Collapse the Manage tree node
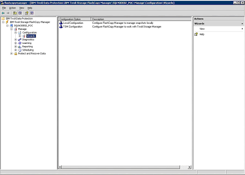This screenshot has width=245, height=175. coord(12,29)
